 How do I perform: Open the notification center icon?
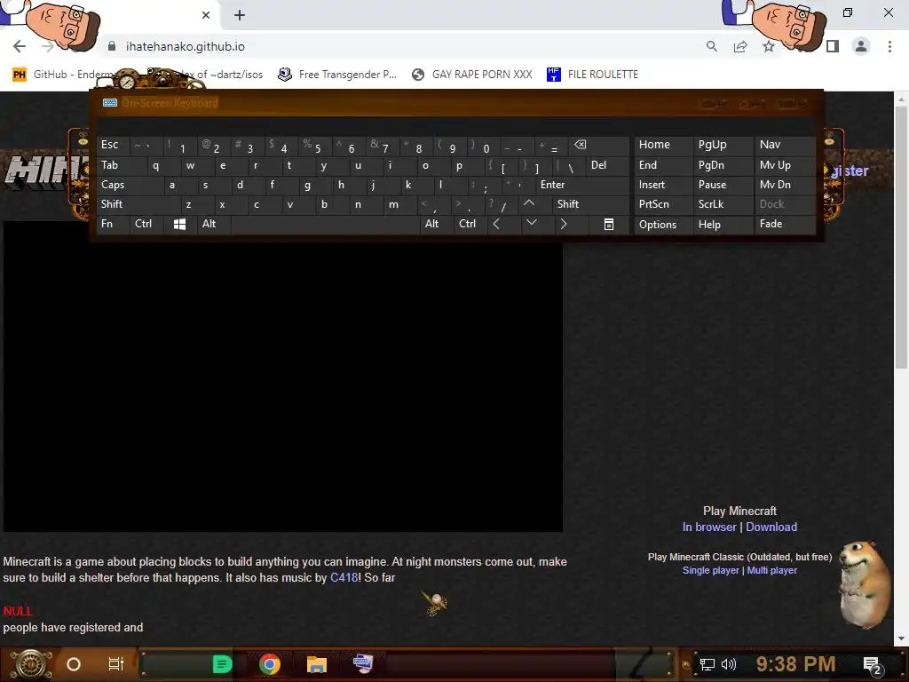click(x=872, y=665)
